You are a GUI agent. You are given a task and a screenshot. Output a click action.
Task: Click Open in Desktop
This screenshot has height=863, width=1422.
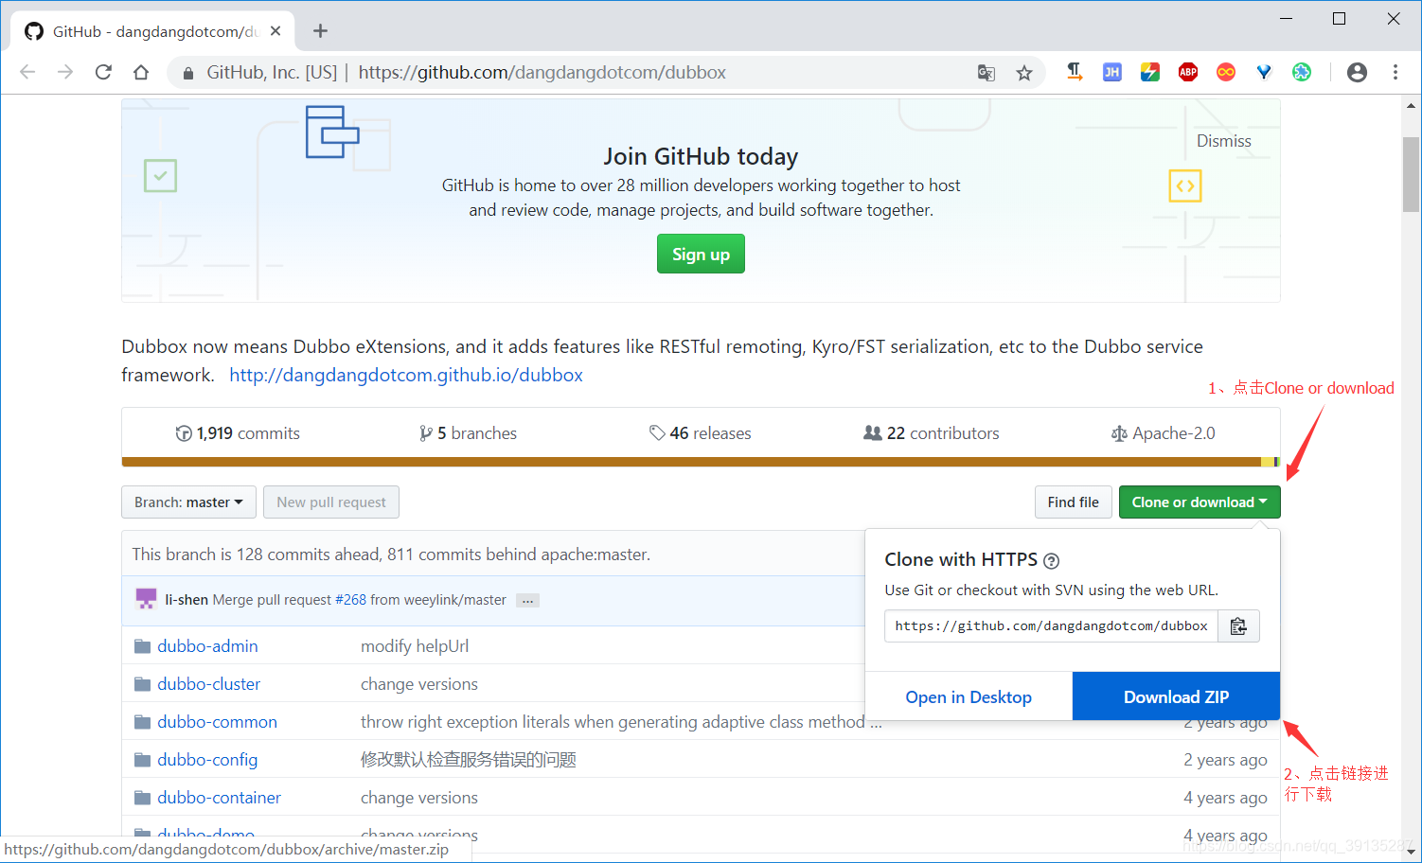coord(969,696)
